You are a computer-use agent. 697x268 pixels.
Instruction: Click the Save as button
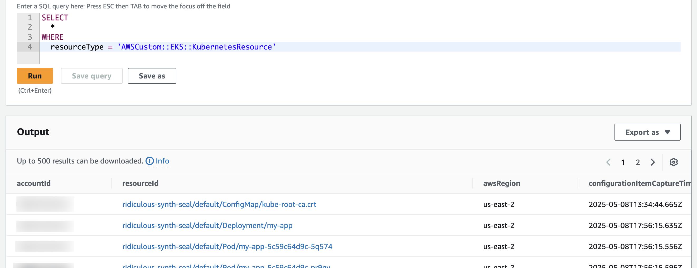click(152, 76)
